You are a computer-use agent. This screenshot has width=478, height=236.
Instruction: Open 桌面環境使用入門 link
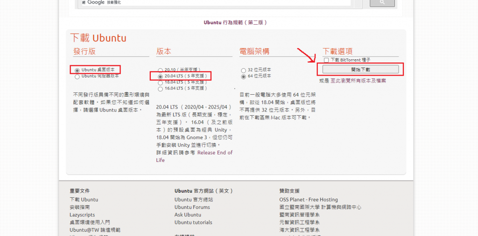click(x=90, y=222)
